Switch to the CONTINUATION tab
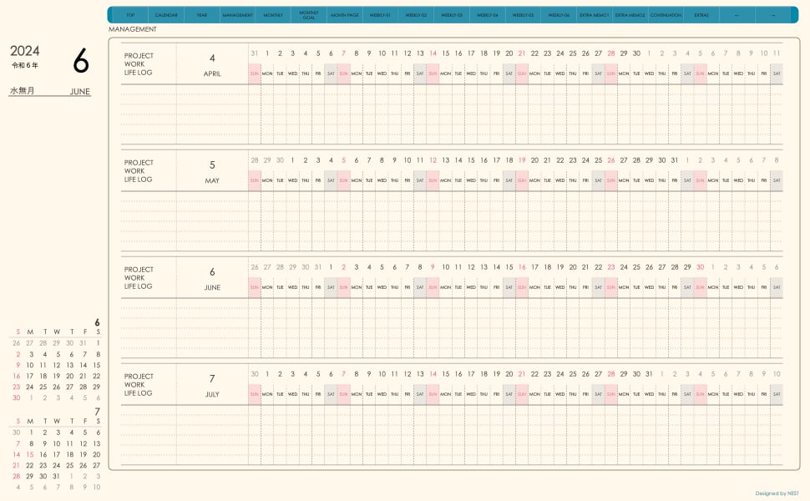Image resolution: width=810 pixels, height=501 pixels. (666, 15)
